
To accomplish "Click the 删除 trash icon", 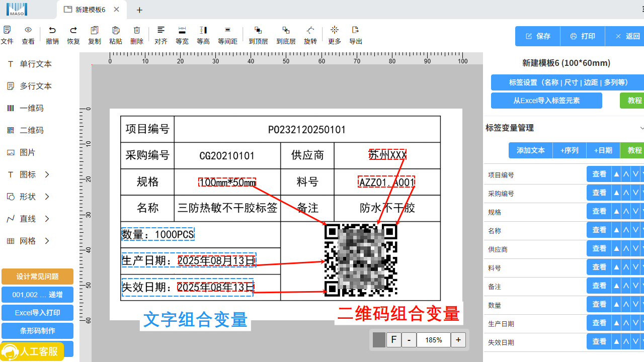I will tap(137, 30).
